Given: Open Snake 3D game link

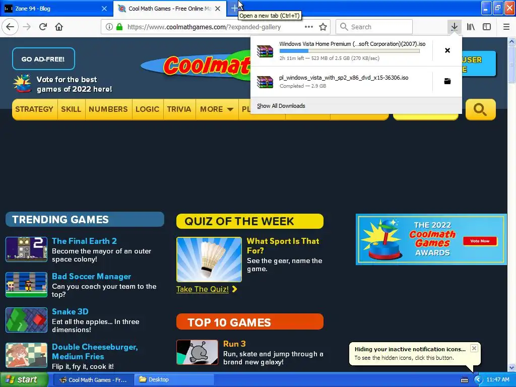Looking at the screenshot, I should click(70, 311).
